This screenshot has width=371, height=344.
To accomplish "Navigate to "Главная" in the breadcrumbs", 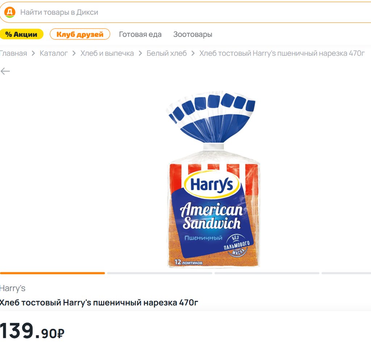I will click(x=13, y=54).
